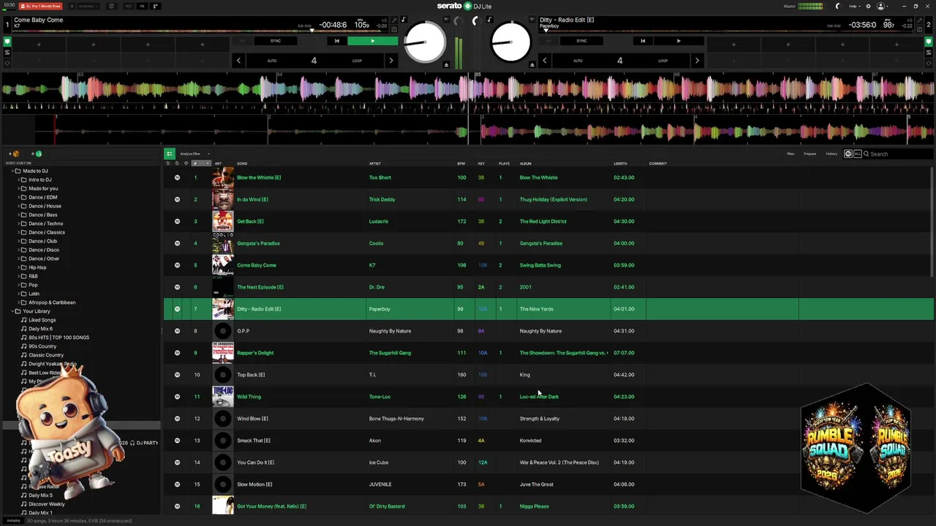Screen dimensions: 936x526
Task: Open the 90s Country playlist
Action: point(42,346)
